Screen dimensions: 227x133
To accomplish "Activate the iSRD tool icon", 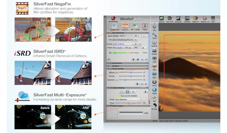I will (x=154, y=66).
